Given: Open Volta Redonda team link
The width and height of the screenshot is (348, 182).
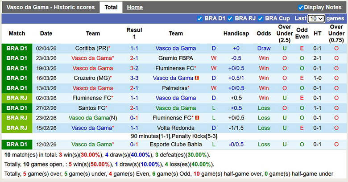Looking at the screenshot, I should (x=176, y=128).
